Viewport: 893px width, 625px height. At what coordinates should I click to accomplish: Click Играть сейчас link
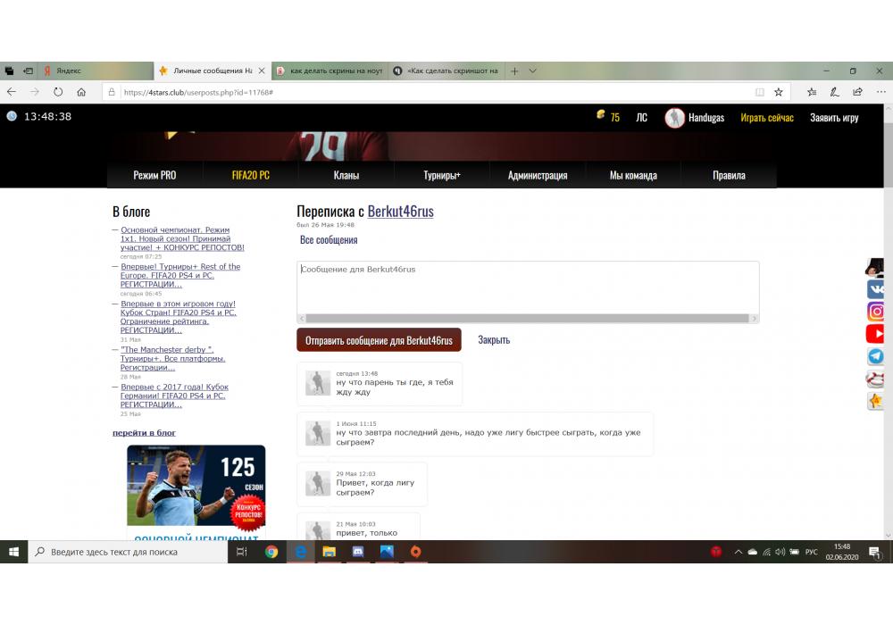[766, 118]
